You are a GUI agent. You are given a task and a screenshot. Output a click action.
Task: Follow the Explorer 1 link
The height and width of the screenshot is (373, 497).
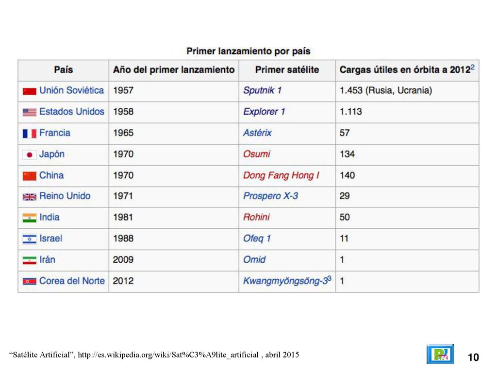tap(264, 112)
